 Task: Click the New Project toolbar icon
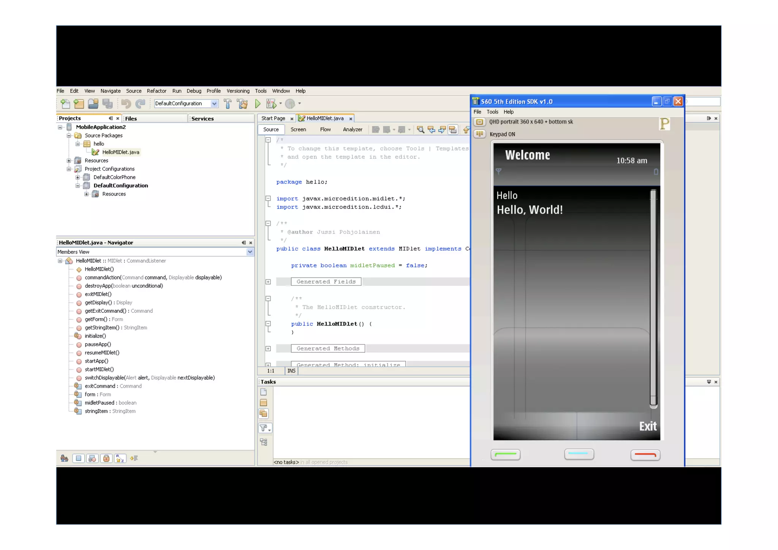(79, 103)
